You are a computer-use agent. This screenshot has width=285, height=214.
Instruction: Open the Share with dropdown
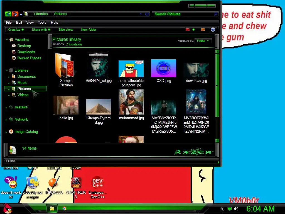[x=41, y=30]
